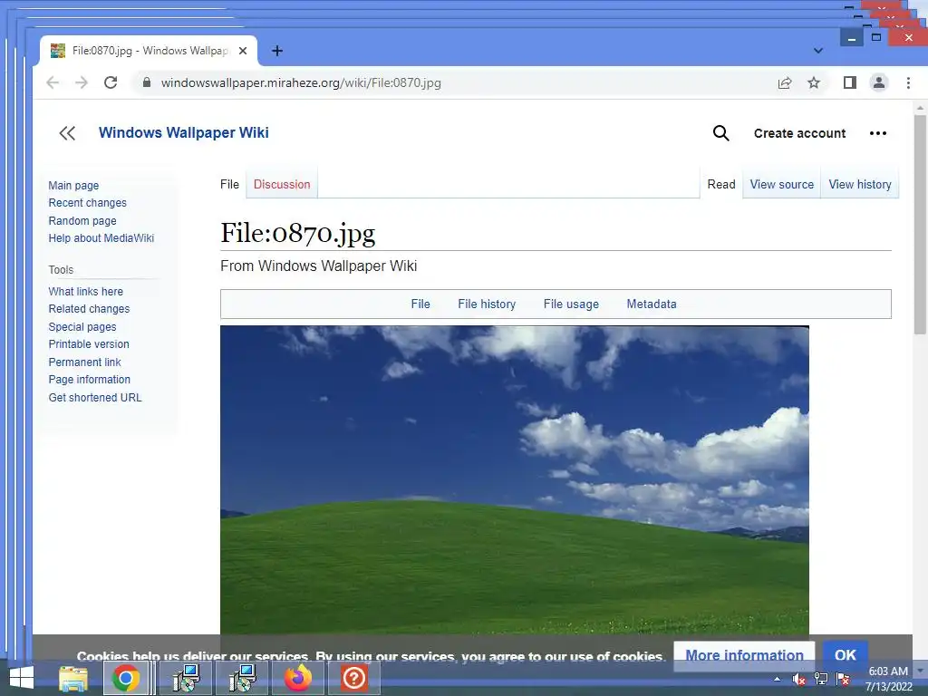
Task: Open the View source tab
Action: [782, 184]
